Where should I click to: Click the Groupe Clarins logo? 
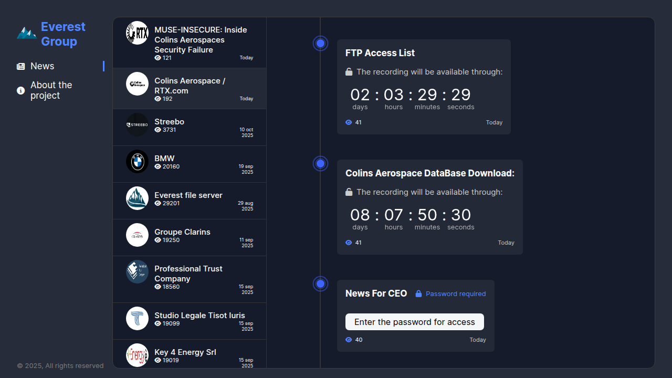point(137,235)
